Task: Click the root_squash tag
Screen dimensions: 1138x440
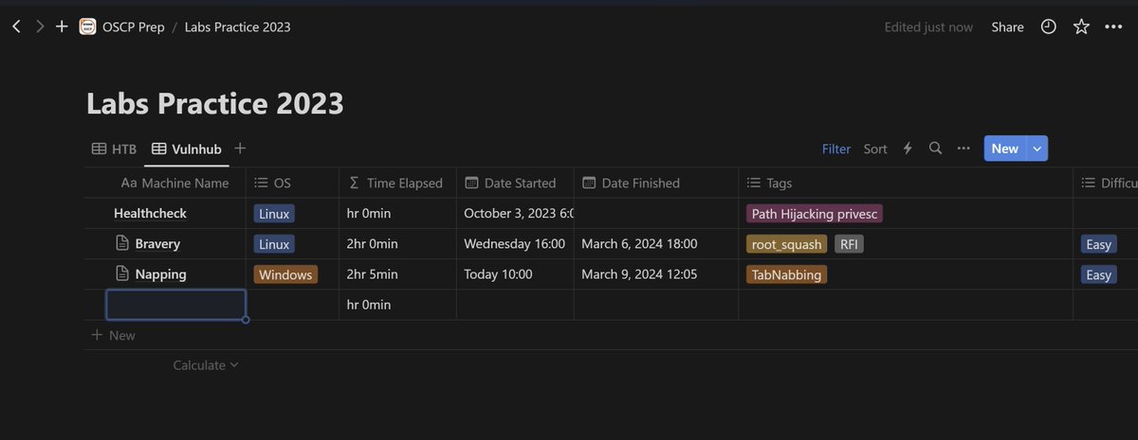Action: click(787, 244)
